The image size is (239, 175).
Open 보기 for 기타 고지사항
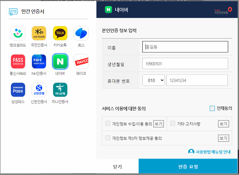tap(224, 124)
